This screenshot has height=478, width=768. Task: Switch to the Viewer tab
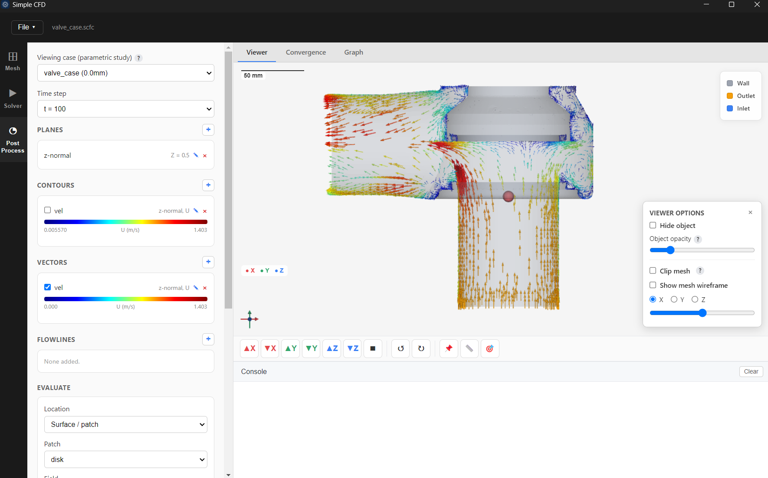point(257,52)
